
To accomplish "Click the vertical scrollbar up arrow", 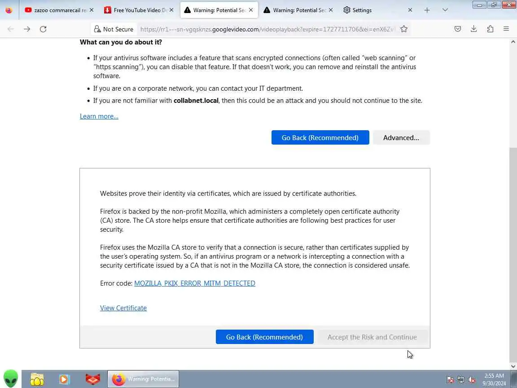I will pyautogui.click(x=513, y=42).
